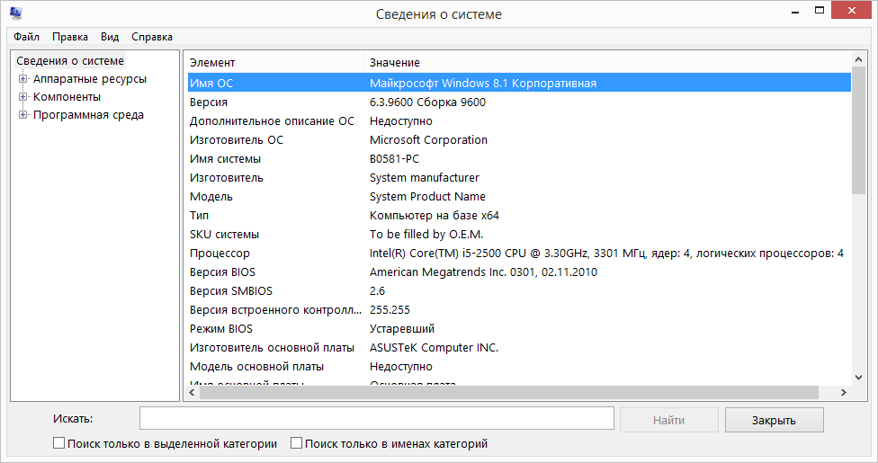
Task: Select the Версия SMBIOS row
Action: (519, 291)
